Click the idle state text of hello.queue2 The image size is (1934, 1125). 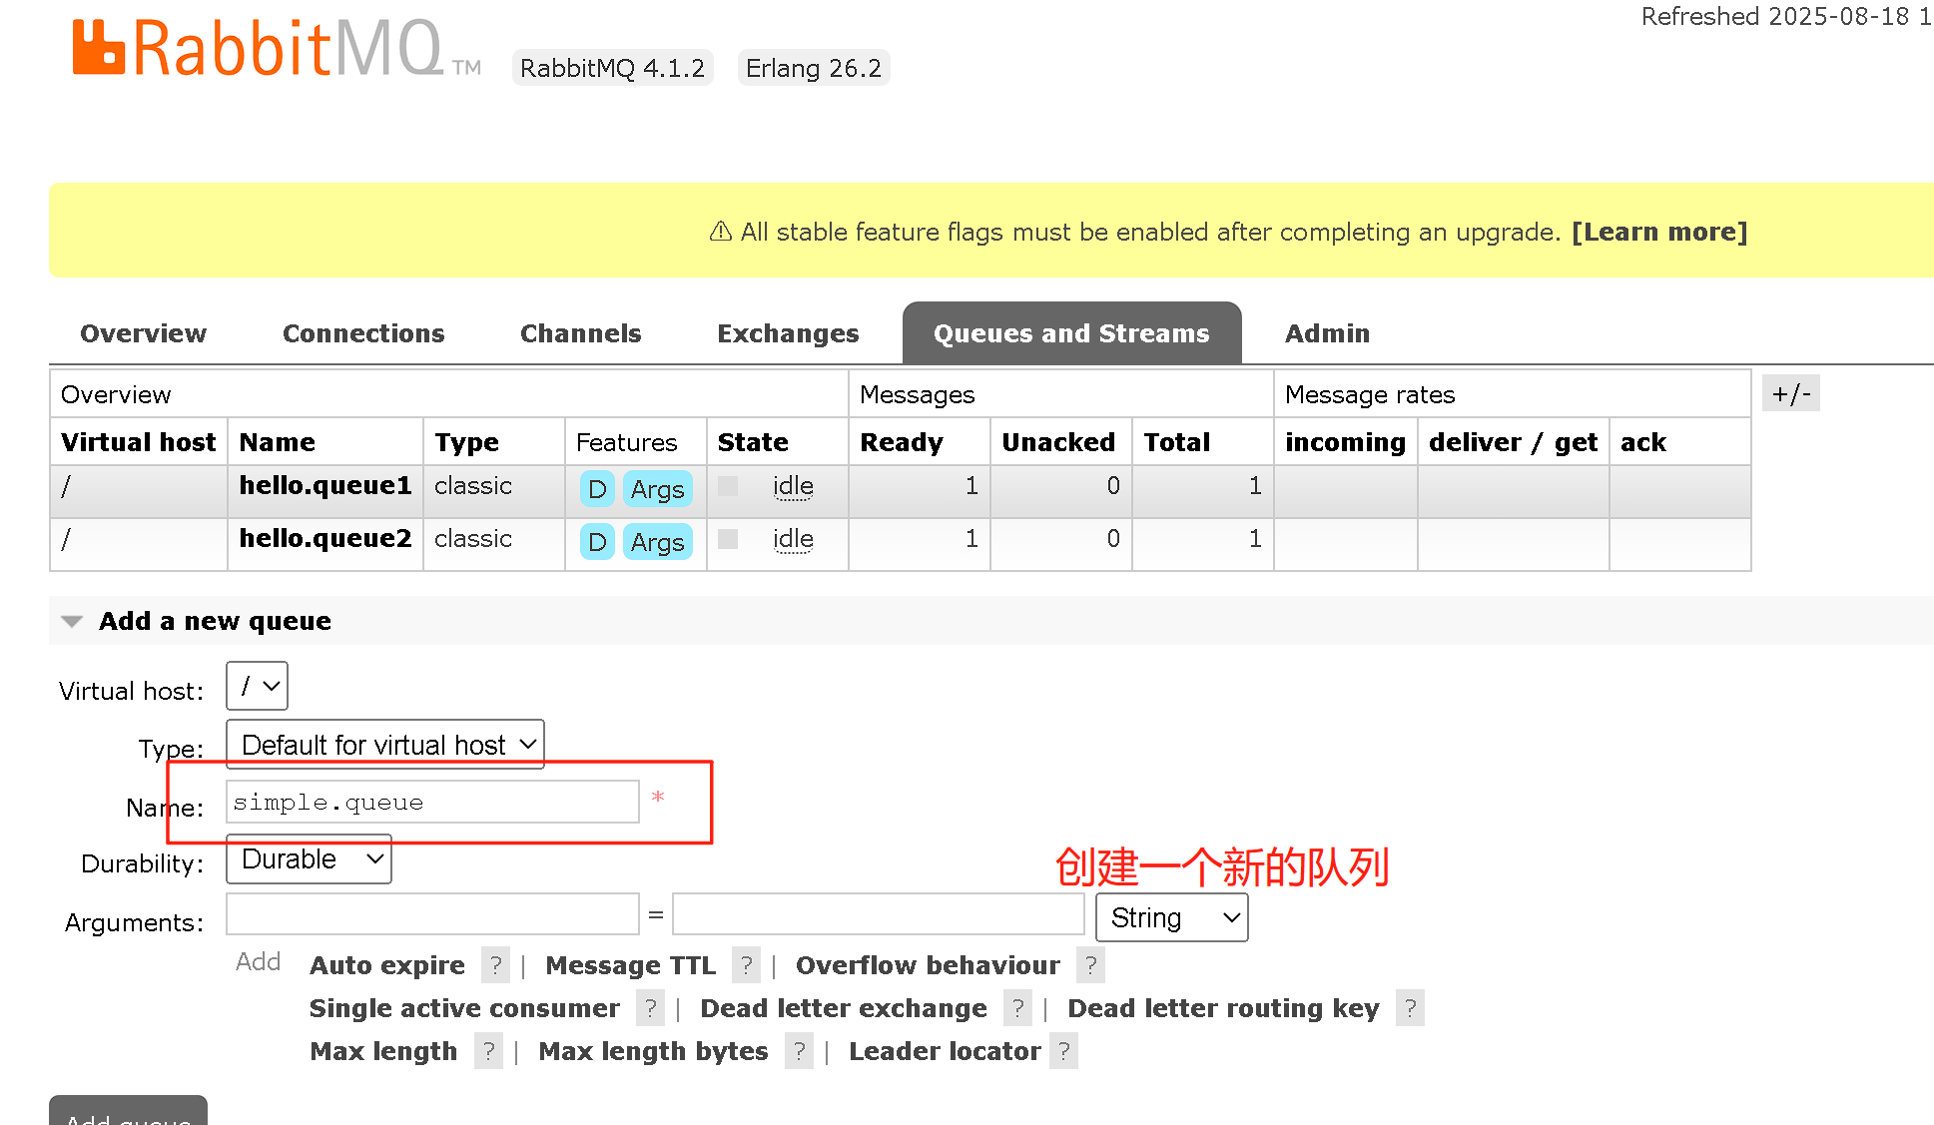(x=793, y=539)
